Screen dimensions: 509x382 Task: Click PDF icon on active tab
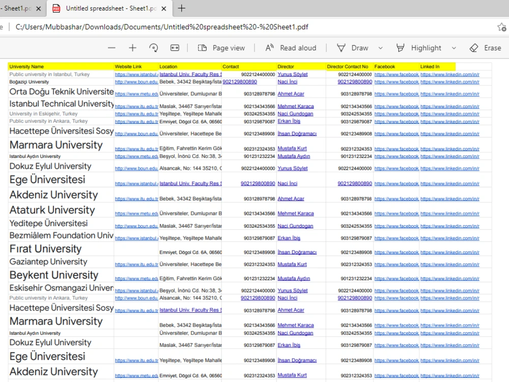[56, 9]
